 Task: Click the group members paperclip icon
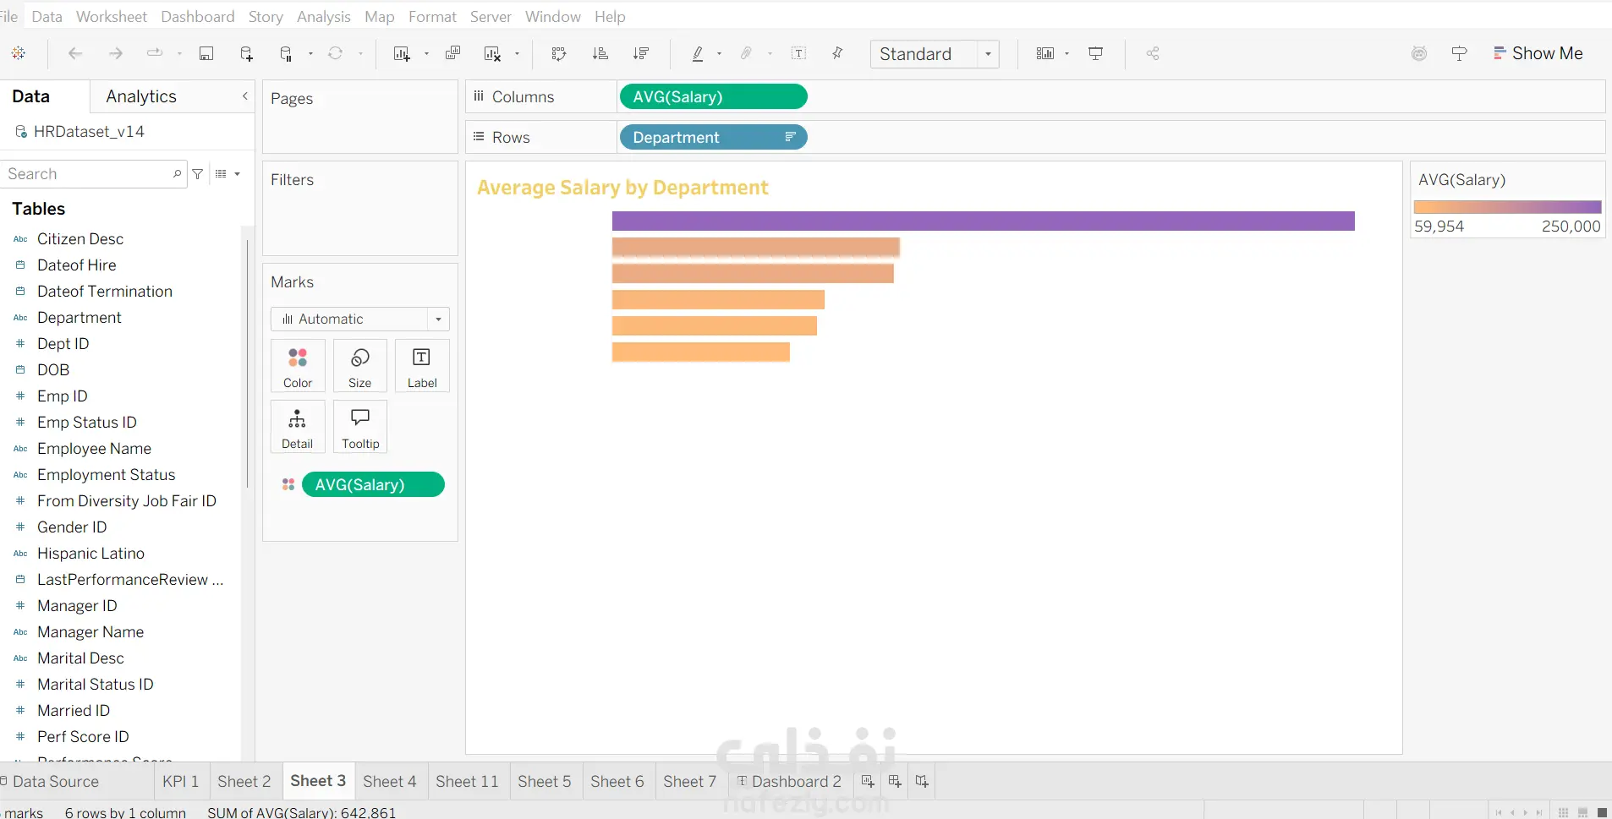746,53
